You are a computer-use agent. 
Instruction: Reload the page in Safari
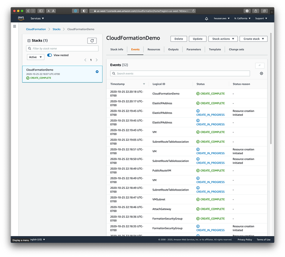[193, 11]
